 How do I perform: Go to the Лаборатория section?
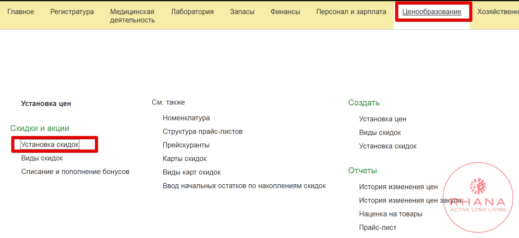pyautogui.click(x=192, y=12)
